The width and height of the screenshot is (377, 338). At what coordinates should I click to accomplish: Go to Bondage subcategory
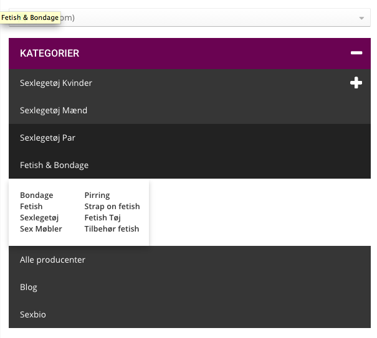[37, 195]
